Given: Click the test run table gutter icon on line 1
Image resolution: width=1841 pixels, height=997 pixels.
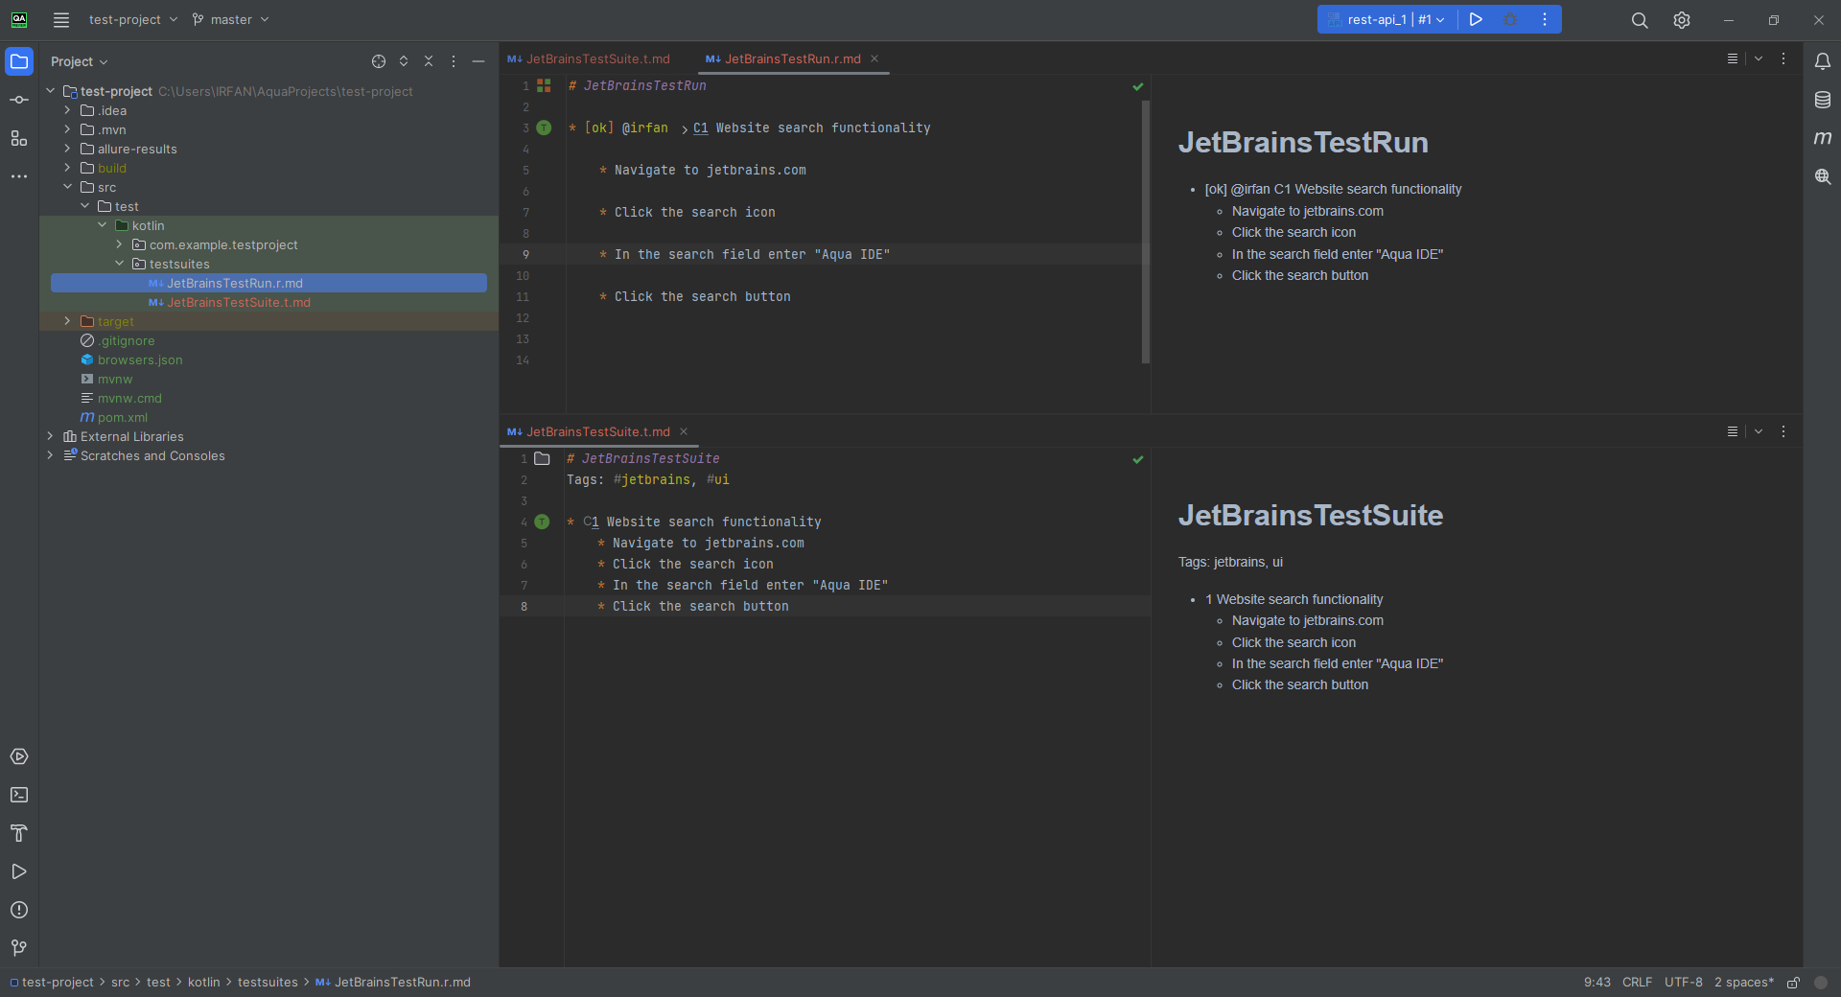Looking at the screenshot, I should pyautogui.click(x=544, y=85).
